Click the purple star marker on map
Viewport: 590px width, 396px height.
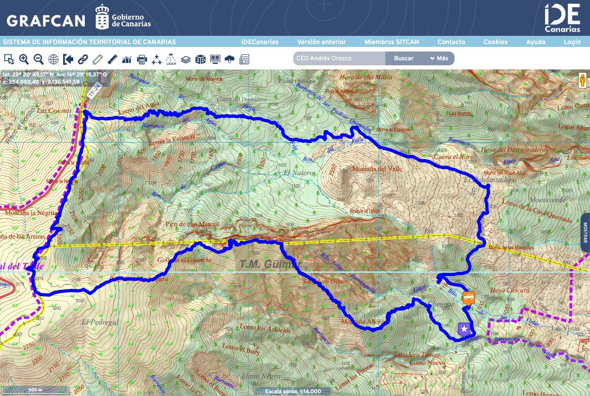[x=464, y=329]
